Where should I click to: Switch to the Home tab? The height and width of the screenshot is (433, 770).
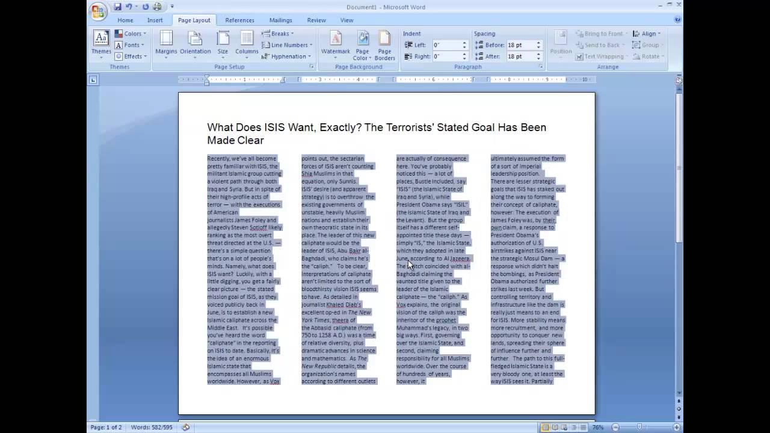click(125, 20)
